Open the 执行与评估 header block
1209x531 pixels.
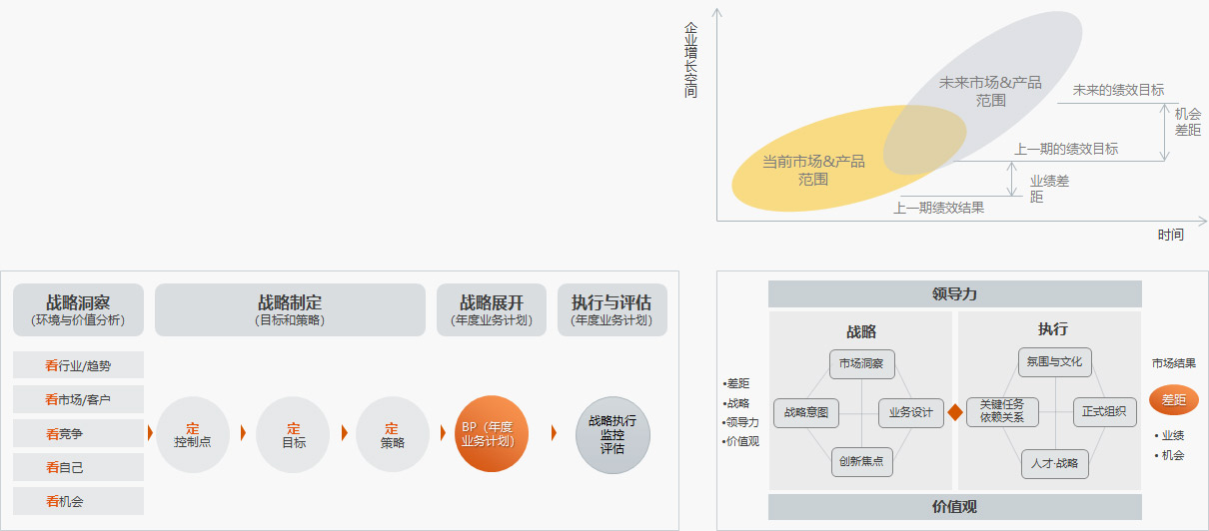[611, 309]
